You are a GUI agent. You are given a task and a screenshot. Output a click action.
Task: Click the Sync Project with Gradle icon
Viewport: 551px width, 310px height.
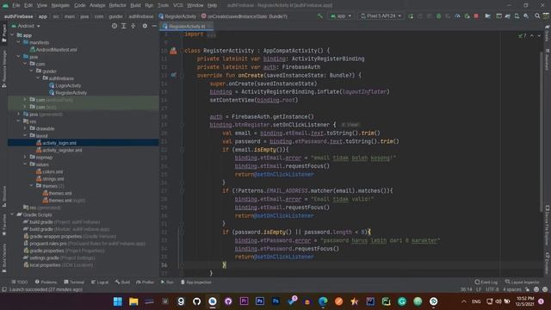pyautogui.click(x=508, y=16)
